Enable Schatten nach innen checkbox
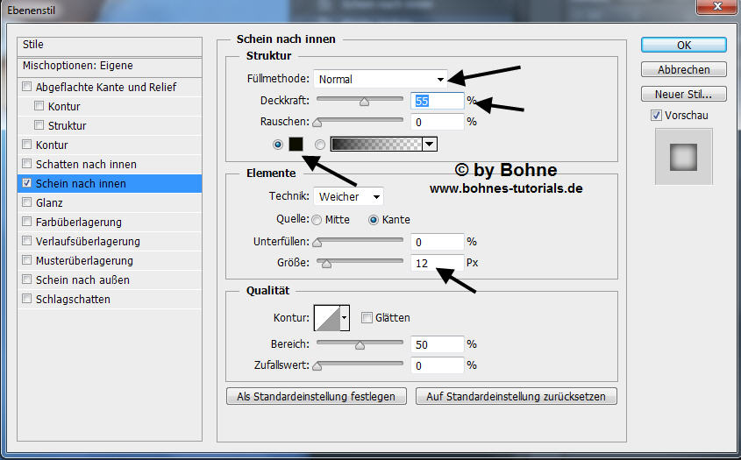This screenshot has width=741, height=460. pyautogui.click(x=27, y=164)
